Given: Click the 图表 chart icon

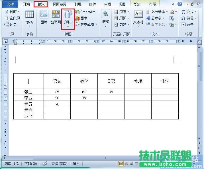Looking at the screenshot, I should tap(81, 18).
